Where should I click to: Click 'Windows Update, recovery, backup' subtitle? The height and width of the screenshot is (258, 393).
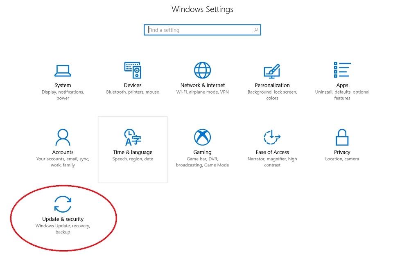[x=63, y=229]
